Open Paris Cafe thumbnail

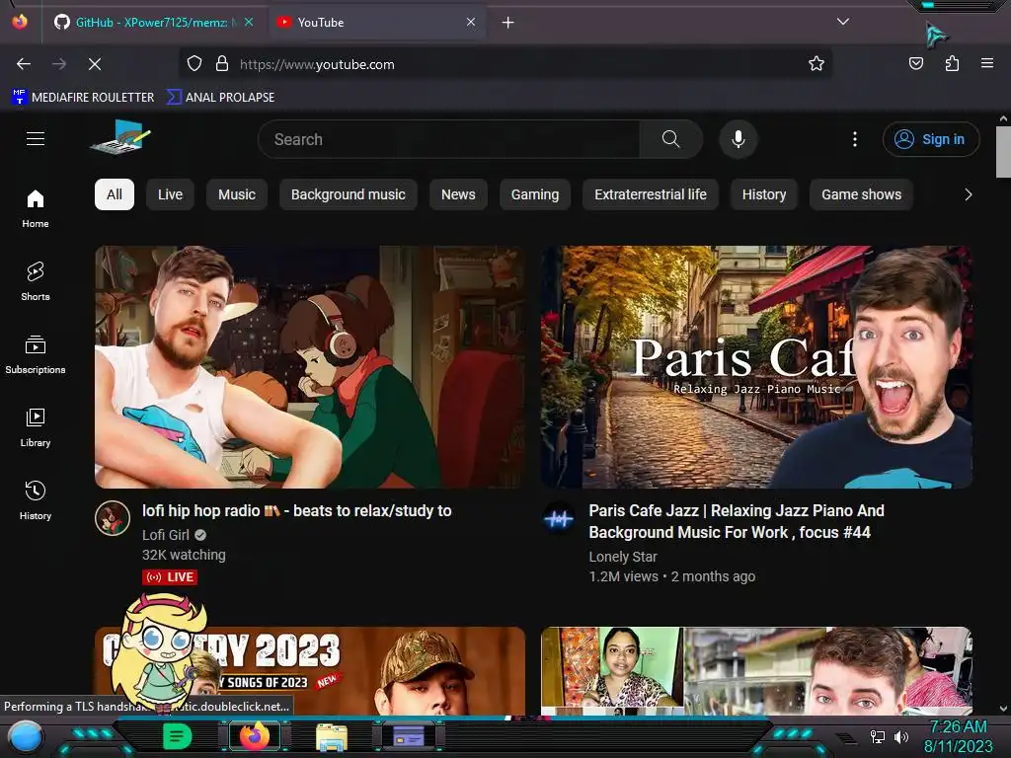[x=756, y=367]
